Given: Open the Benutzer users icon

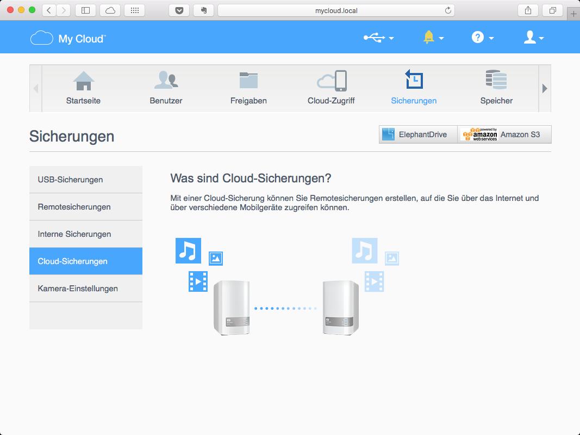Looking at the screenshot, I should point(166,81).
